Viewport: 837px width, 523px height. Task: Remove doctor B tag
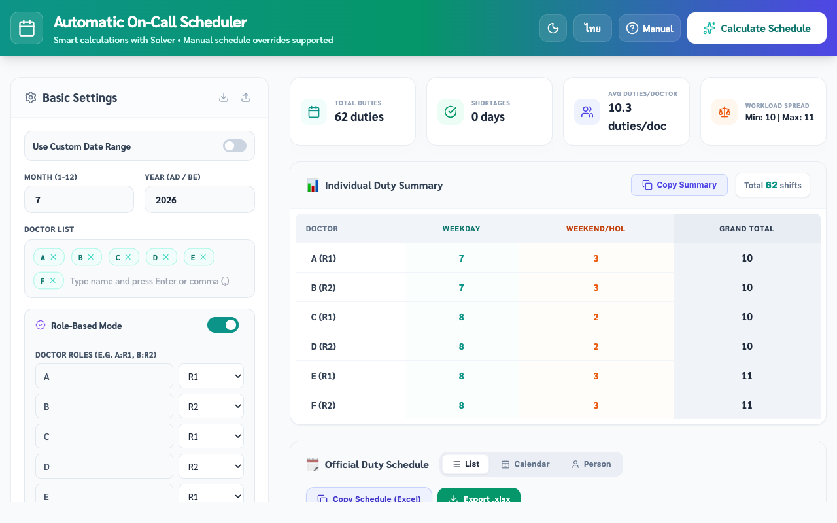(91, 257)
